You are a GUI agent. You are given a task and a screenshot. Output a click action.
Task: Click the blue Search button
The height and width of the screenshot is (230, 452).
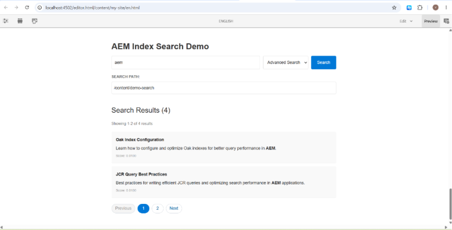pos(324,62)
